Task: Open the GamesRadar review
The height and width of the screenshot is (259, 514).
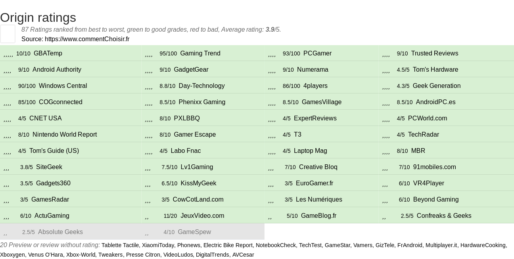Action: coord(50,200)
